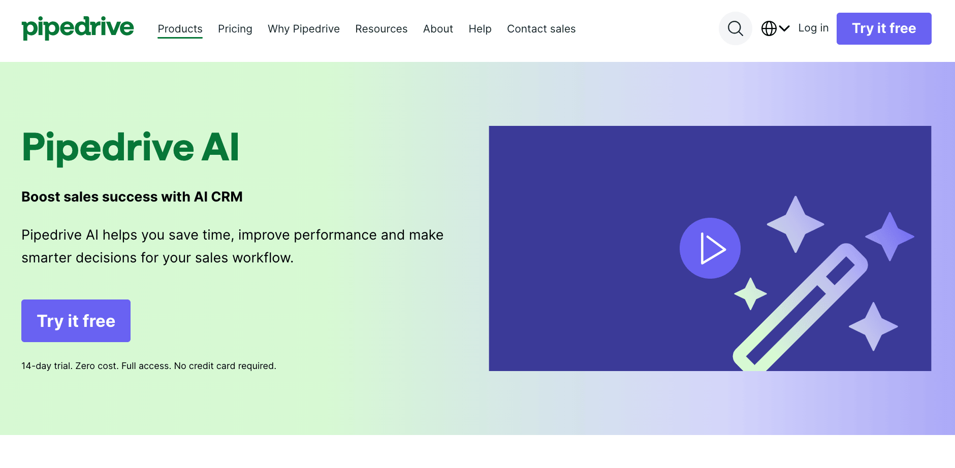Open the globe language selector
955x468 pixels.
[775, 28]
